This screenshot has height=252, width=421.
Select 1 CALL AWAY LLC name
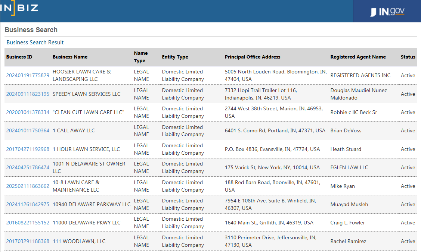[x=74, y=131]
